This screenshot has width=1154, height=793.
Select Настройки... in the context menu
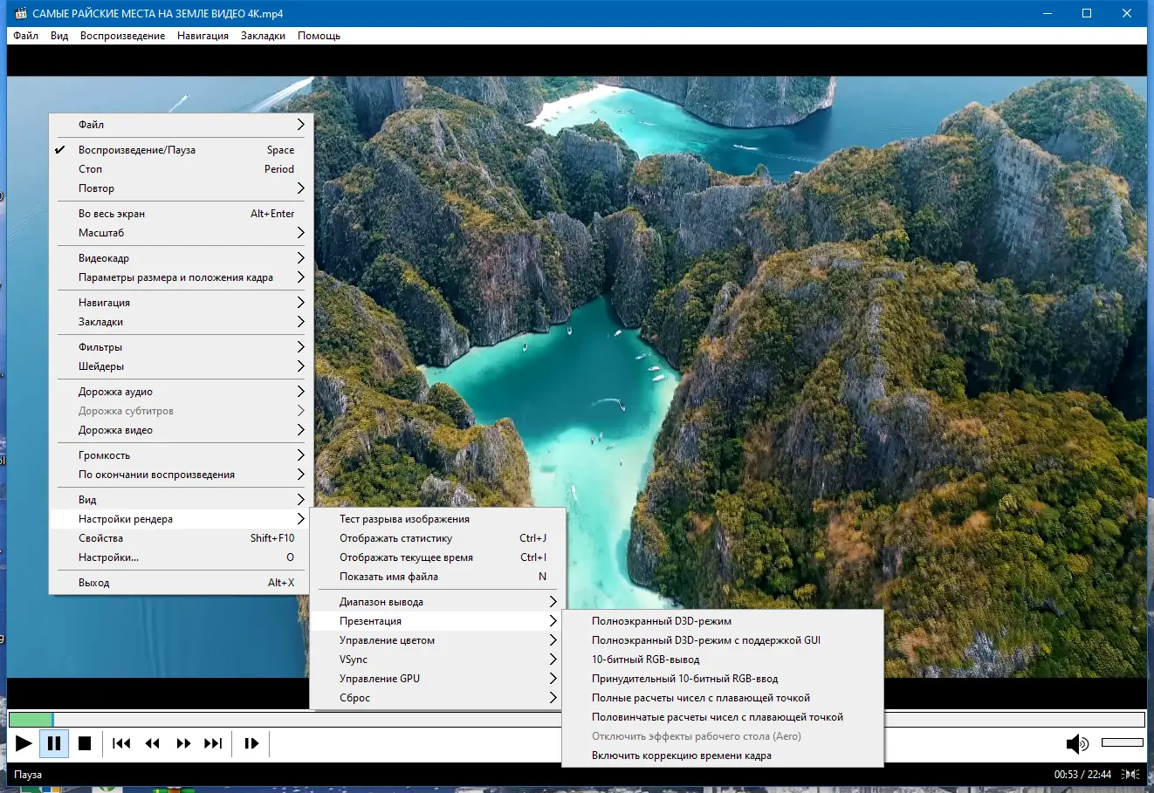(x=108, y=557)
